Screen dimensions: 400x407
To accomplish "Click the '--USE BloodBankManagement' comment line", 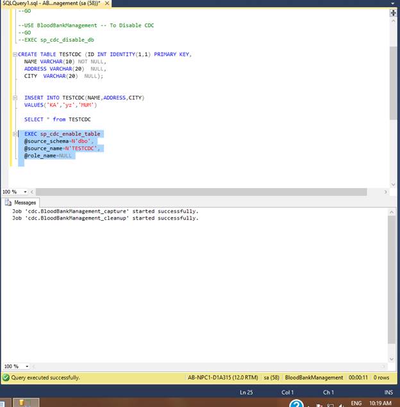I will (86, 25).
